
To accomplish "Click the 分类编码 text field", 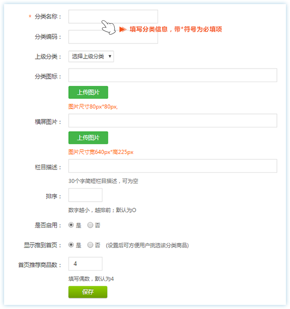I will [x=113, y=37].
